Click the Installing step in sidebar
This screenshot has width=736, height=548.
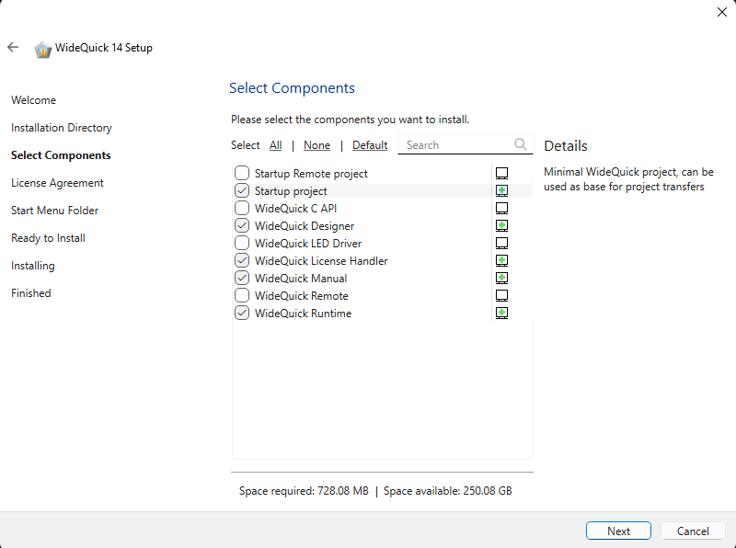[33, 266]
